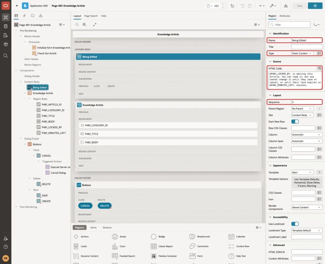Click the page lock icon

[232, 6]
